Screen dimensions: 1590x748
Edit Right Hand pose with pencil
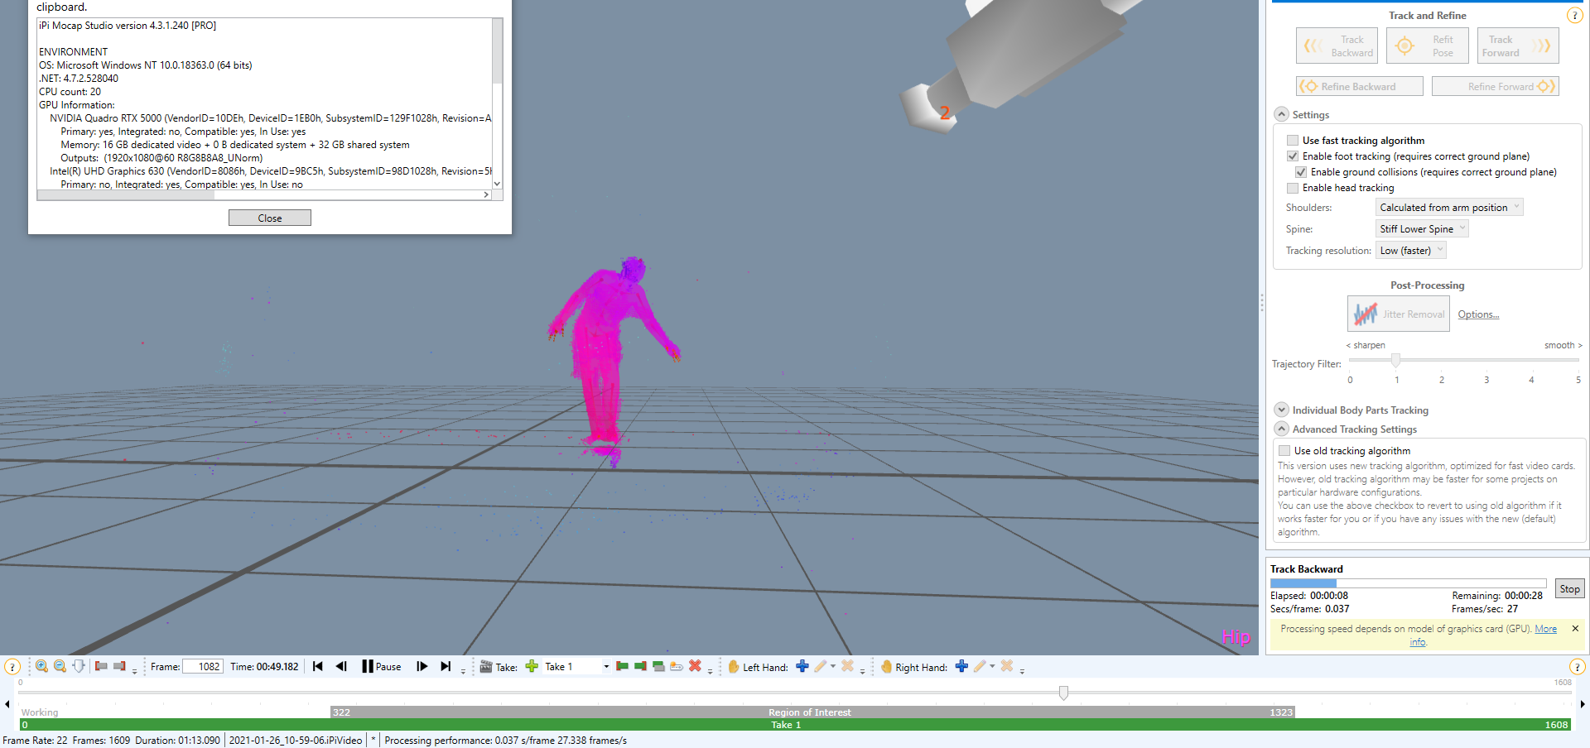980,666
